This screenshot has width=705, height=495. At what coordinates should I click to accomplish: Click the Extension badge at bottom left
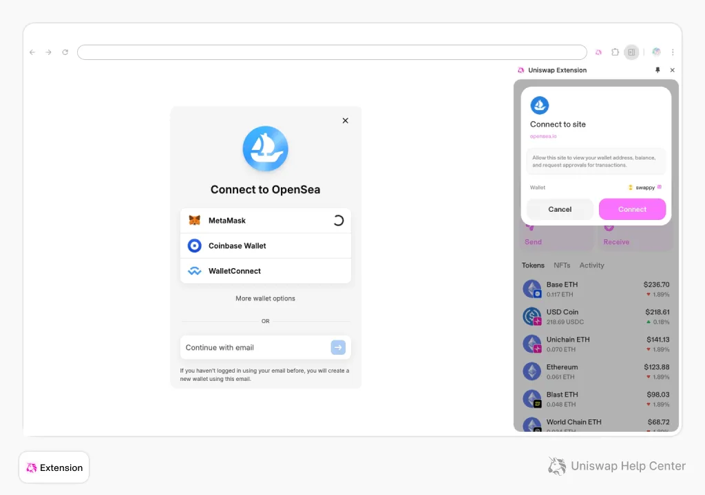coord(54,467)
